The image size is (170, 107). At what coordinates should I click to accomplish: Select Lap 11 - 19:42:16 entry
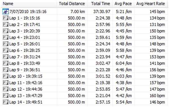26,83
